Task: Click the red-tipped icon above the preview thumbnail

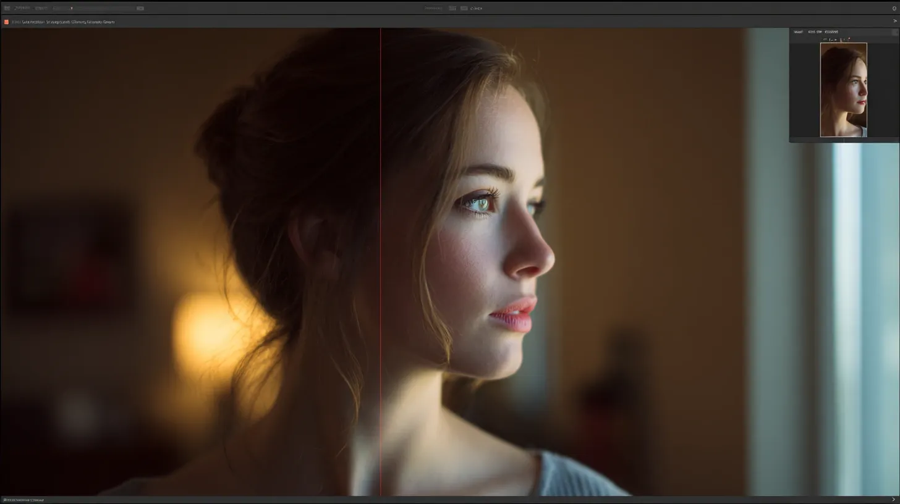Action: 849,39
